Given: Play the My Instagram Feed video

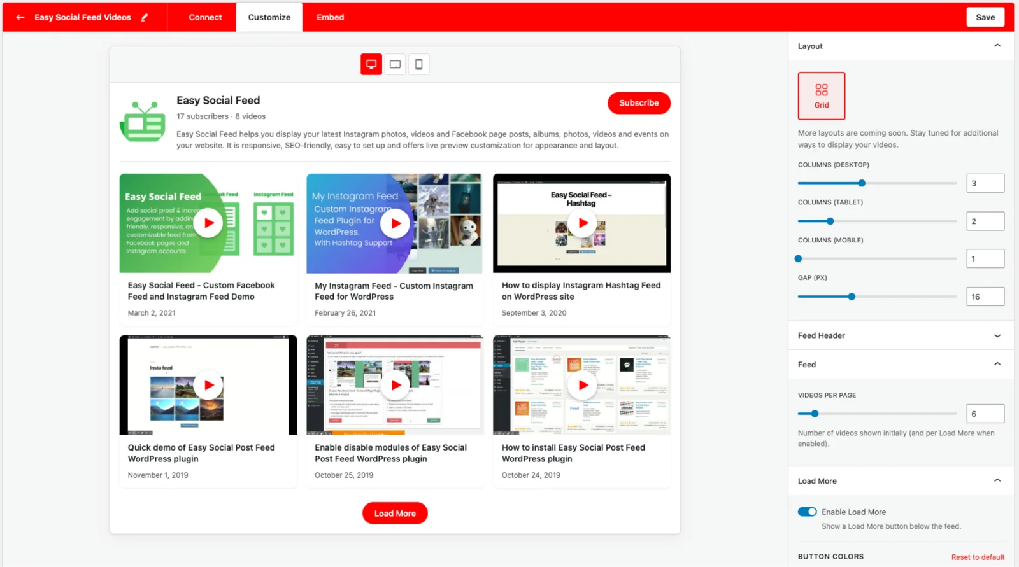Looking at the screenshot, I should tap(395, 223).
